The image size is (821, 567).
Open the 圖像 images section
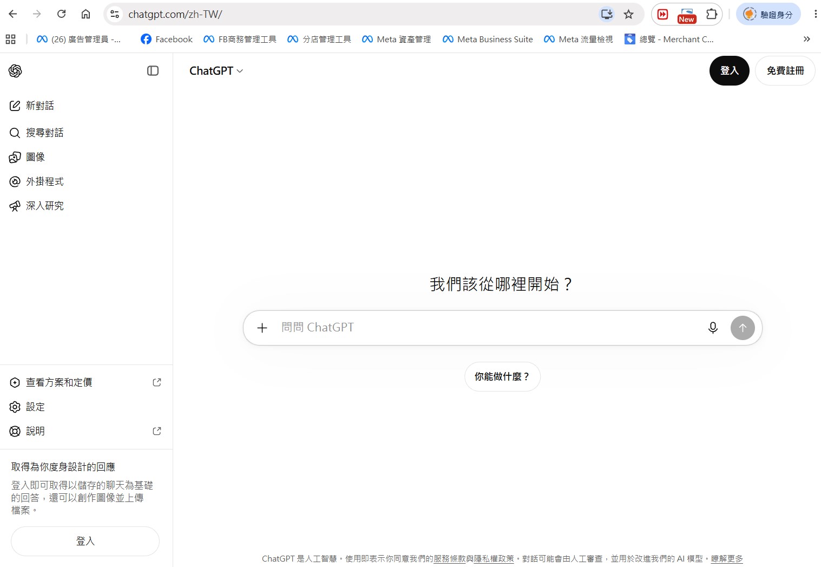pos(27,157)
